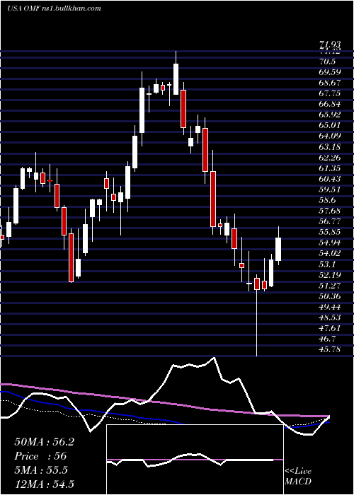
Task: Click the '50MA : 56.2' readout
Action: pos(44,442)
